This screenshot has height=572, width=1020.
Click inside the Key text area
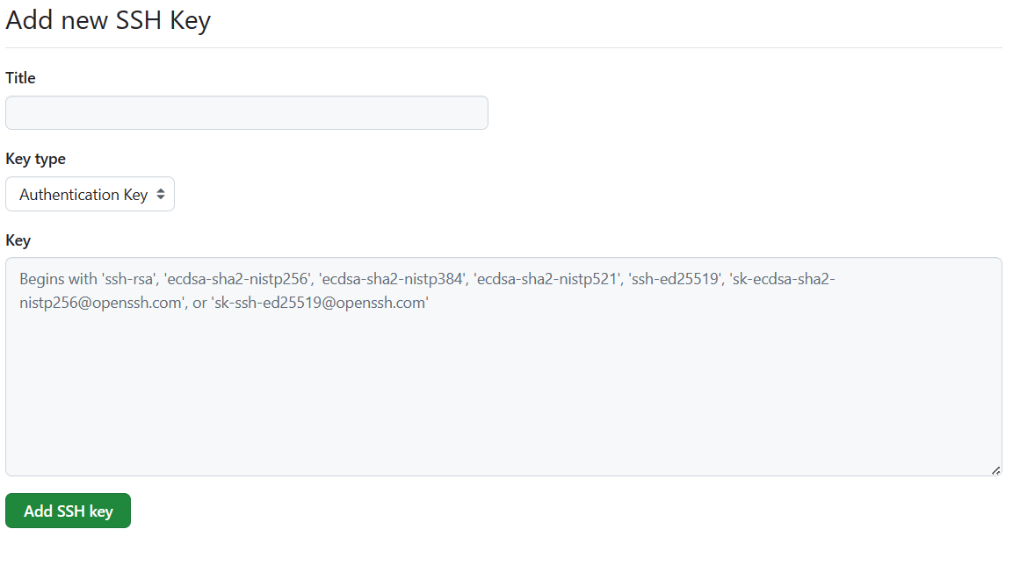click(503, 386)
